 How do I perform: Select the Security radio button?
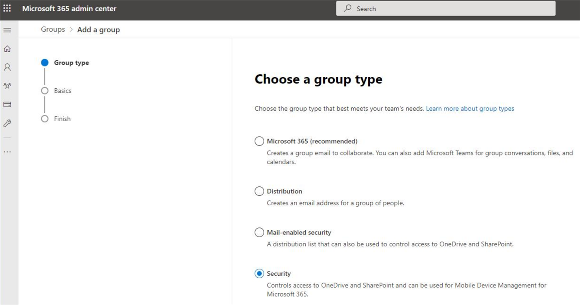click(259, 273)
